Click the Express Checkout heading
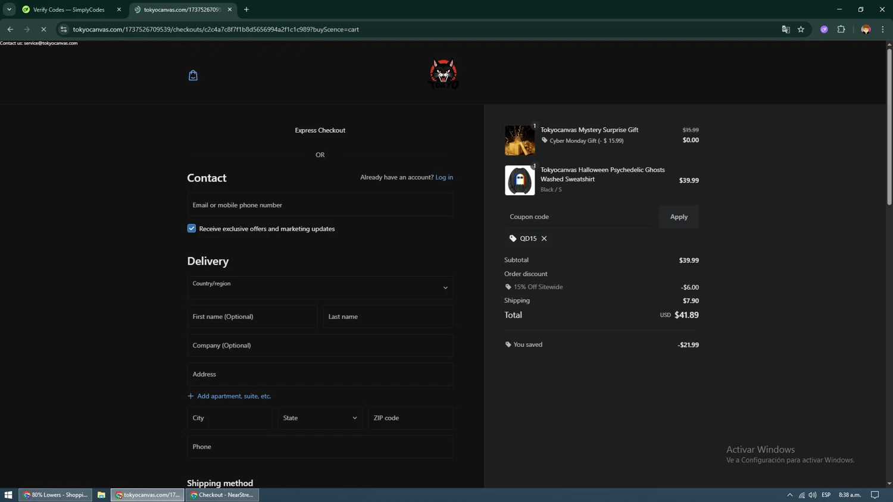The width and height of the screenshot is (893, 502). click(x=320, y=130)
